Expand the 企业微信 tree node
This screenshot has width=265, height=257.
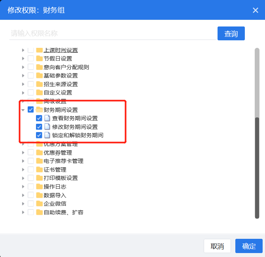click(23, 204)
